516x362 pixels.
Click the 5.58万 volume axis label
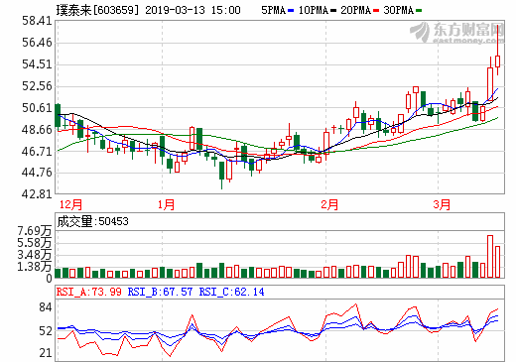coord(35,243)
